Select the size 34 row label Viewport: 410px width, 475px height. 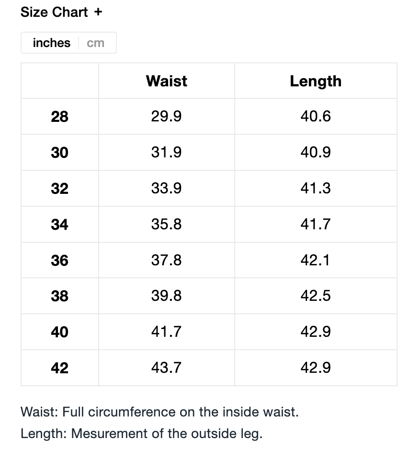coord(59,225)
